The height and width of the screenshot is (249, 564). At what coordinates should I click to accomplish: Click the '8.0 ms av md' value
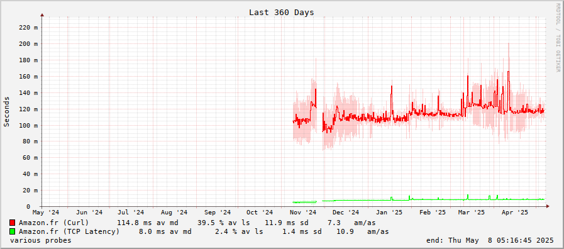(x=165, y=232)
